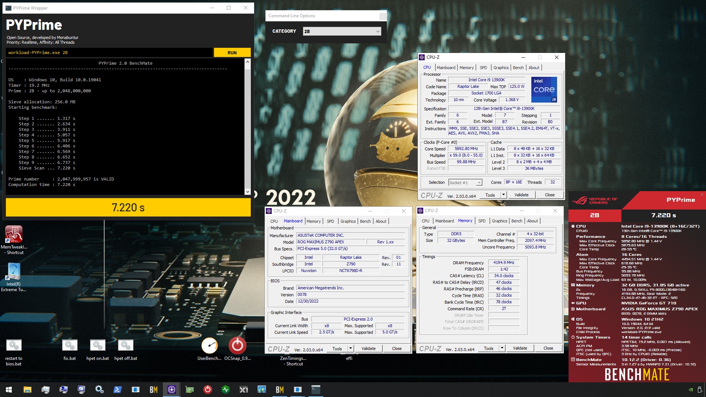Click the green graphics card taskbar icon

189,390
